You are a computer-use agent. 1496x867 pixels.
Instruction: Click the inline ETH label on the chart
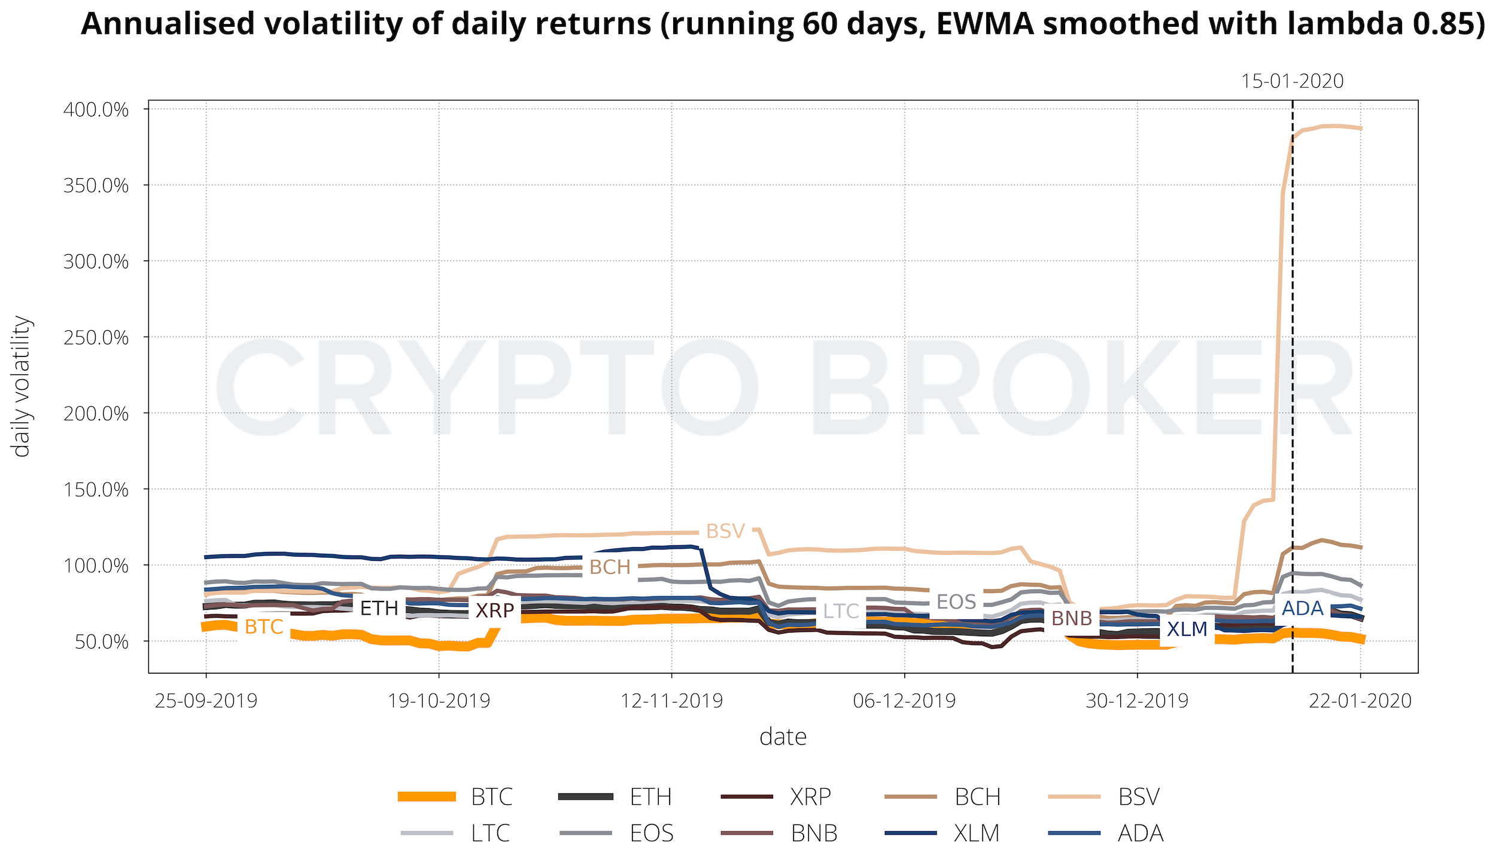(379, 608)
